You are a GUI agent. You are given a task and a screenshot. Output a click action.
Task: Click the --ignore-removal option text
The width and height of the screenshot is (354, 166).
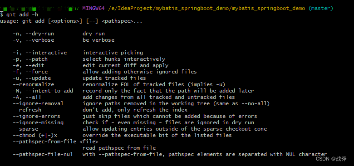pos(38,103)
